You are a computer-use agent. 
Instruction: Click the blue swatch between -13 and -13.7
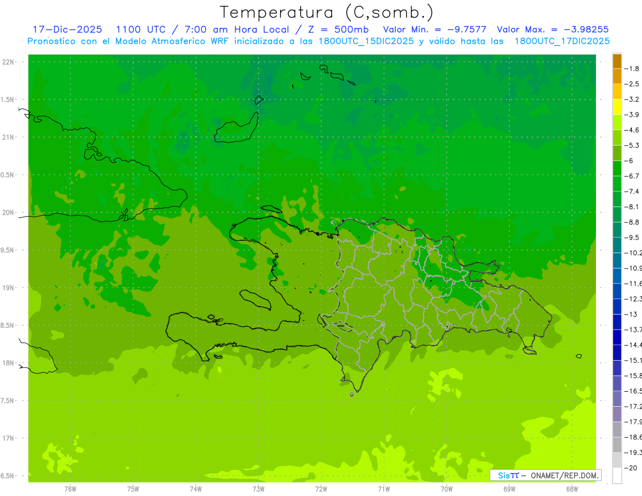[x=617, y=322]
